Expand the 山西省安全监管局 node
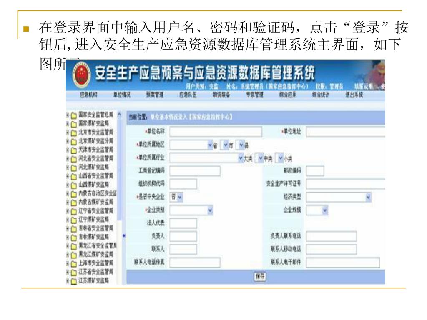 pos(68,176)
